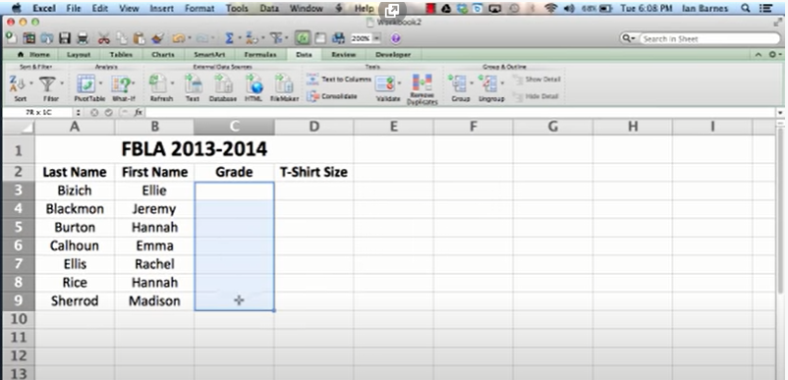Click the Consolidate button
Image resolution: width=788 pixels, height=380 pixels.
332,96
